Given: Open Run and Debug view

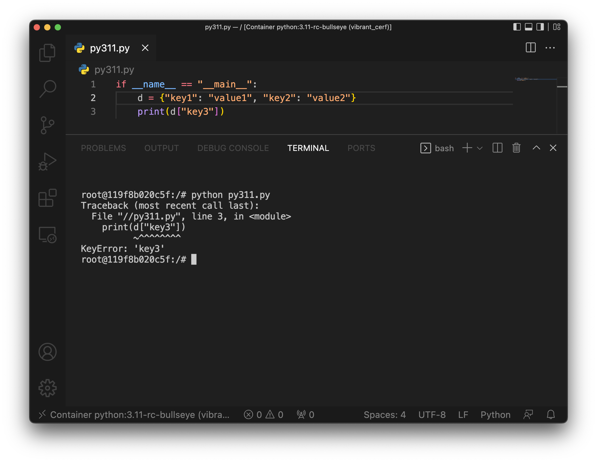Looking at the screenshot, I should coord(47,162).
